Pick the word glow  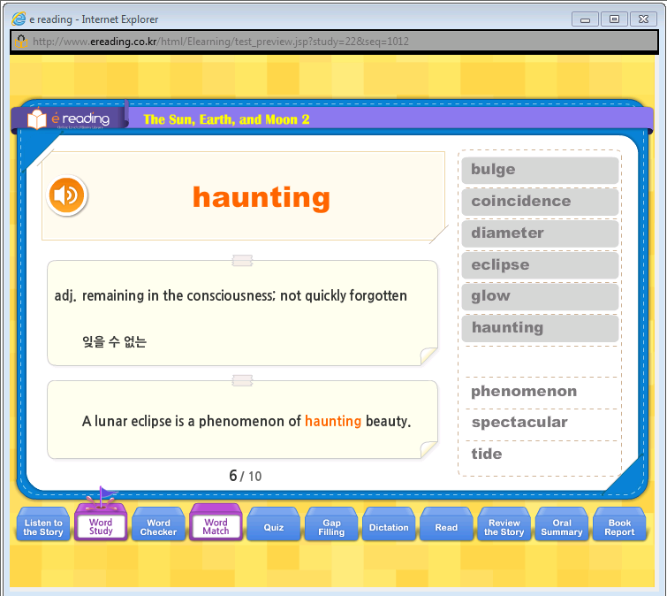(x=540, y=296)
